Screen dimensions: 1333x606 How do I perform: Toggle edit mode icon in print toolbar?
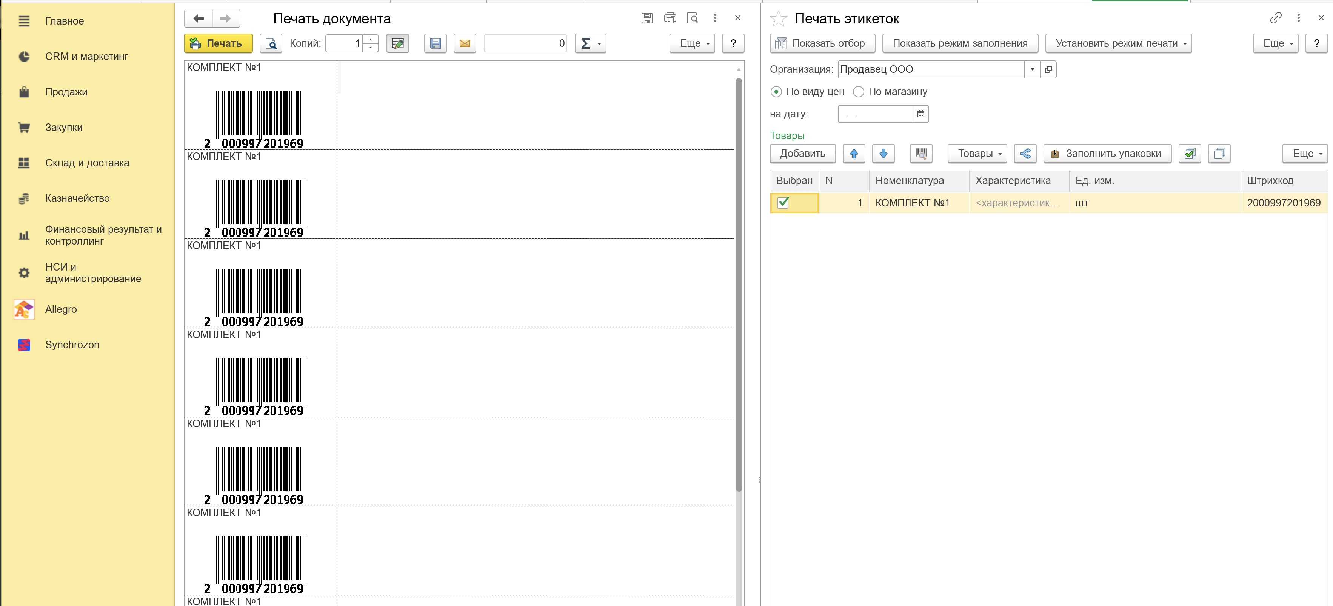[x=397, y=43]
